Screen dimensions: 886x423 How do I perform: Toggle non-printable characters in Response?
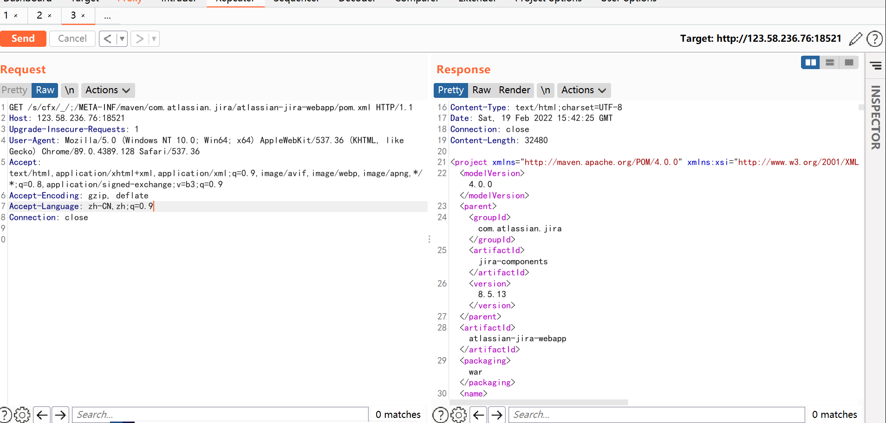point(546,90)
